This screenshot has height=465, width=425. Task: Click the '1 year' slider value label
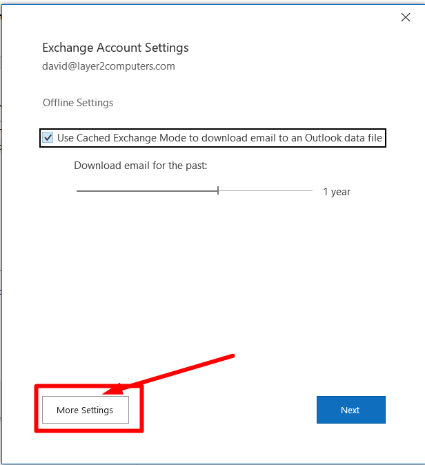(337, 192)
